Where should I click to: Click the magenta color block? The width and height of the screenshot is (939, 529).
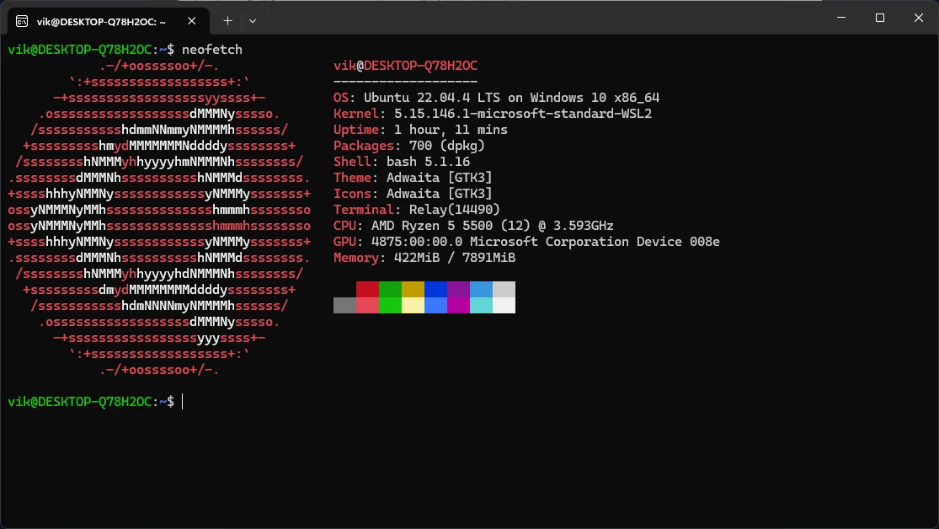(x=459, y=305)
